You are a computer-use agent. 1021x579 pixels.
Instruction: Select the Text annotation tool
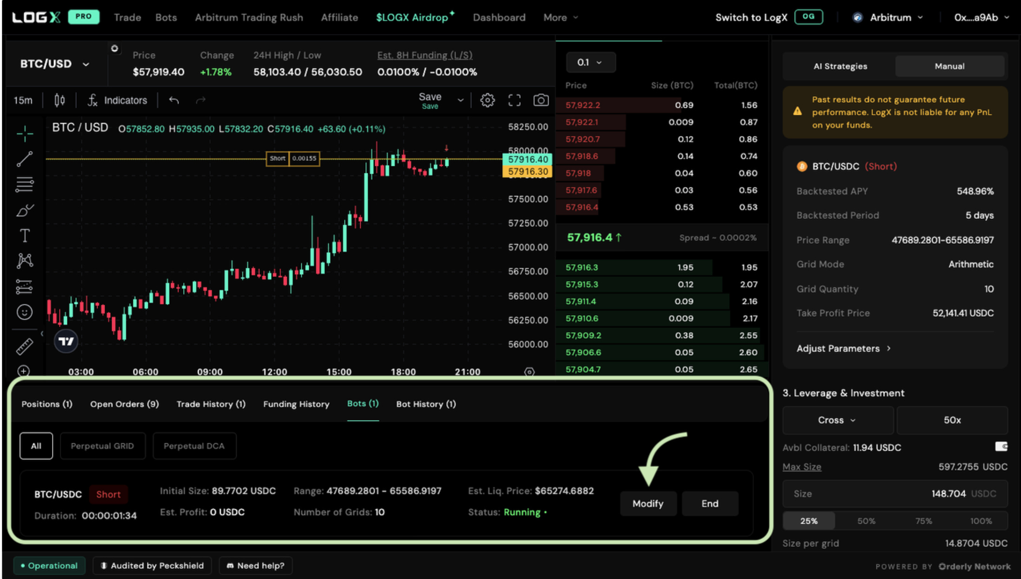[25, 236]
